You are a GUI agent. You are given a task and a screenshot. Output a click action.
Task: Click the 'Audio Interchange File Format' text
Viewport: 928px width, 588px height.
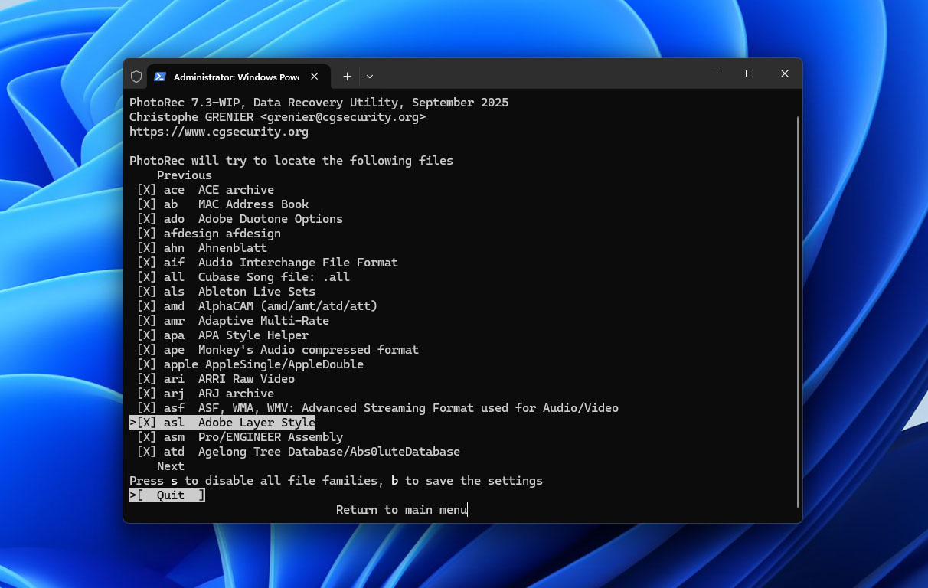click(298, 263)
